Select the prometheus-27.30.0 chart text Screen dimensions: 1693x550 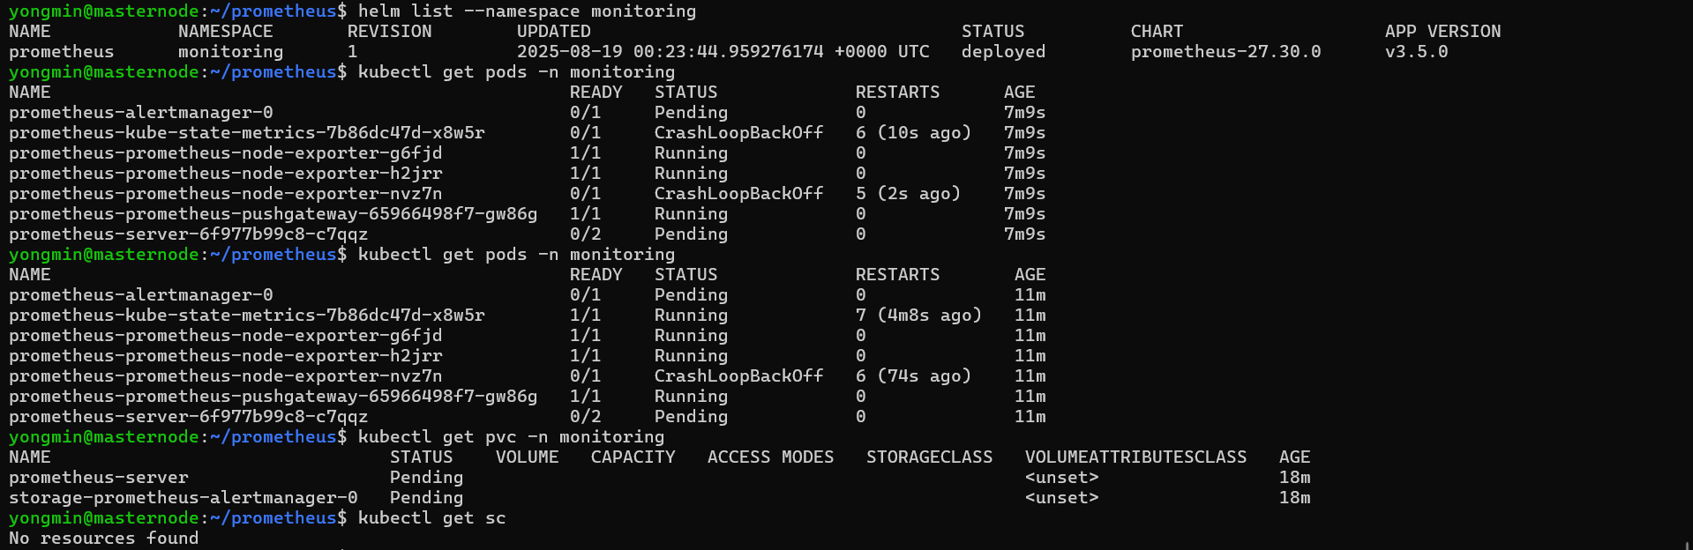point(1225,52)
